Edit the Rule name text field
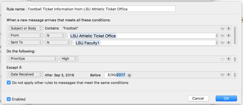The width and height of the screenshot is (243, 105). click(101, 9)
